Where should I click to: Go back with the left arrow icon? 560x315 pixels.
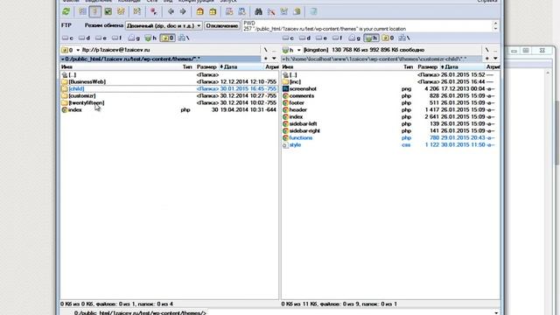coord(171,11)
